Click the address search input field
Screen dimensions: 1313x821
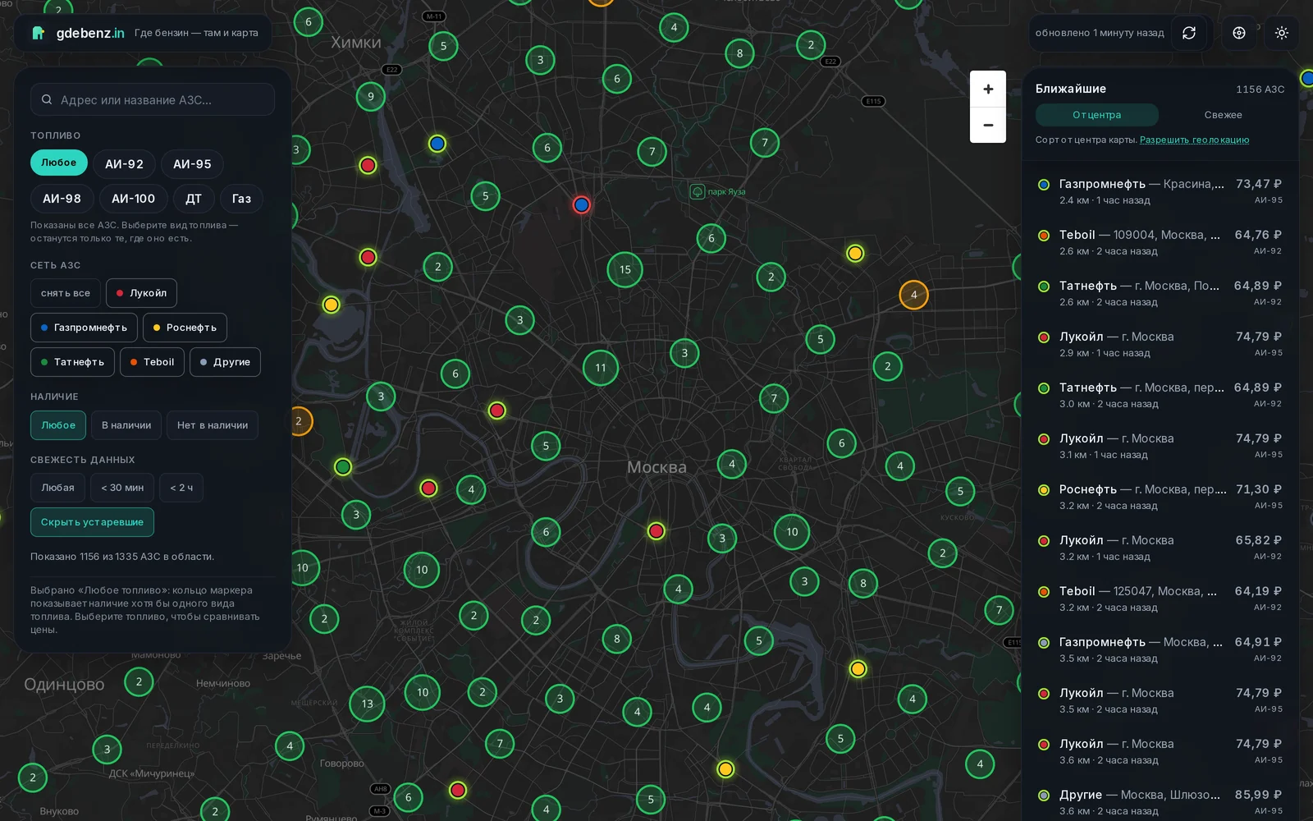coord(153,99)
